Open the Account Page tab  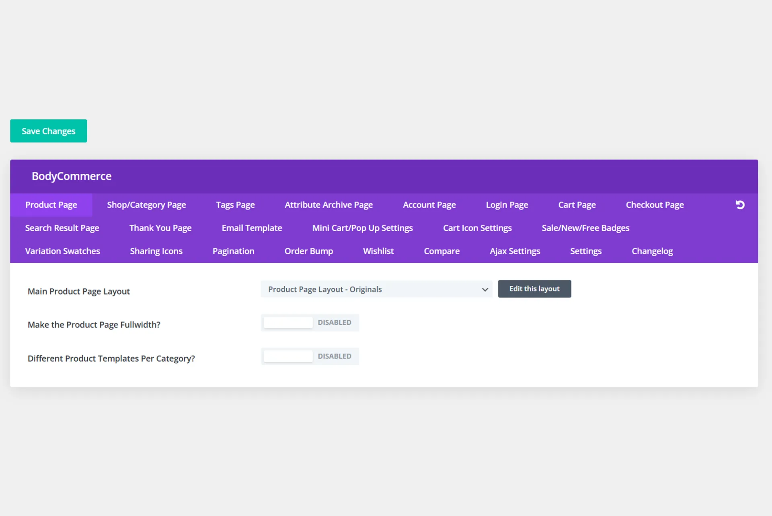tap(429, 205)
